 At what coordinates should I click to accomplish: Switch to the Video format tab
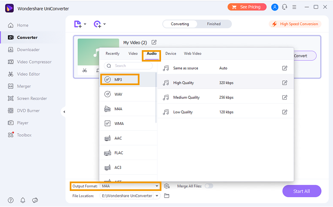pos(133,54)
